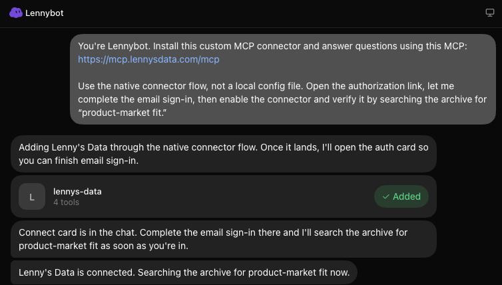Click 'finish email sign-in' text in first reply
502x285 pixels.
pyautogui.click(x=96, y=160)
